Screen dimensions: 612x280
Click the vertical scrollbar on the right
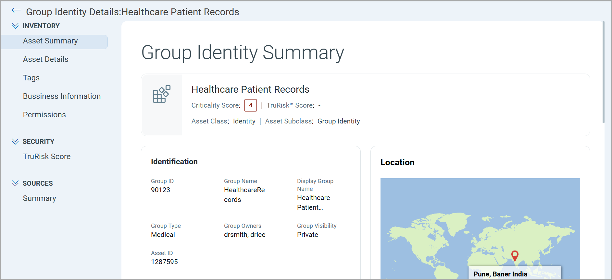point(603,72)
